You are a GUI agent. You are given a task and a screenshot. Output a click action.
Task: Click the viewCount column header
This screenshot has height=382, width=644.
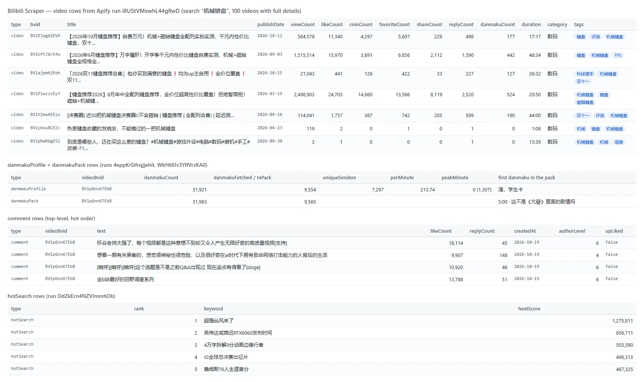[x=303, y=24]
